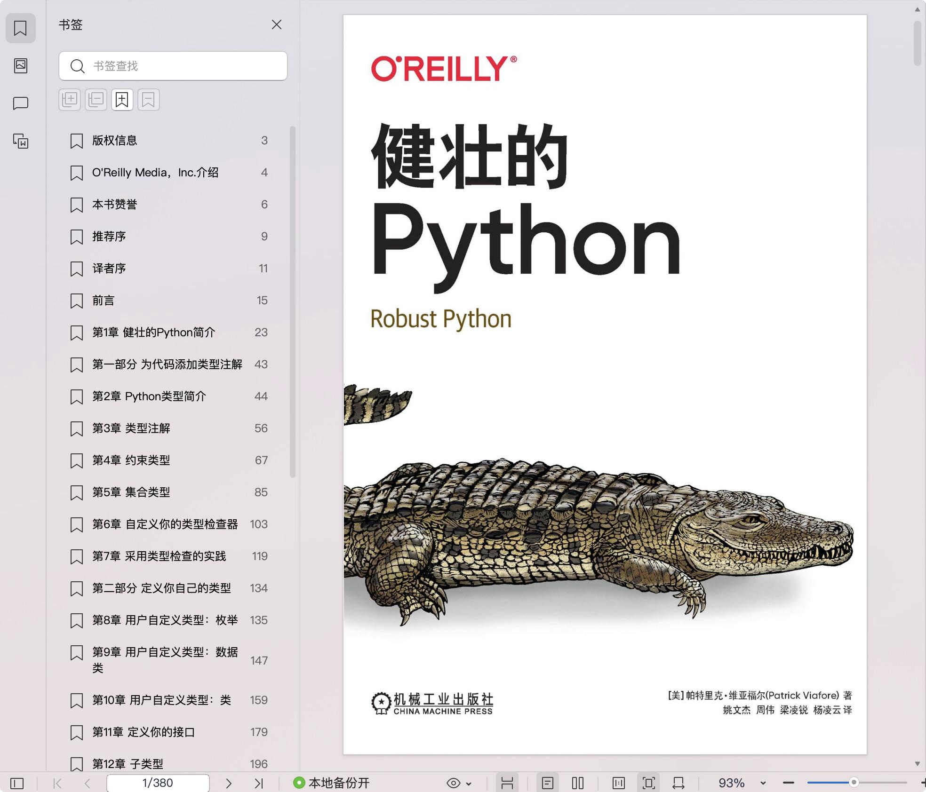This screenshot has width=926, height=792.
Task: Close the 书签 bookmarks panel
Action: coord(277,24)
